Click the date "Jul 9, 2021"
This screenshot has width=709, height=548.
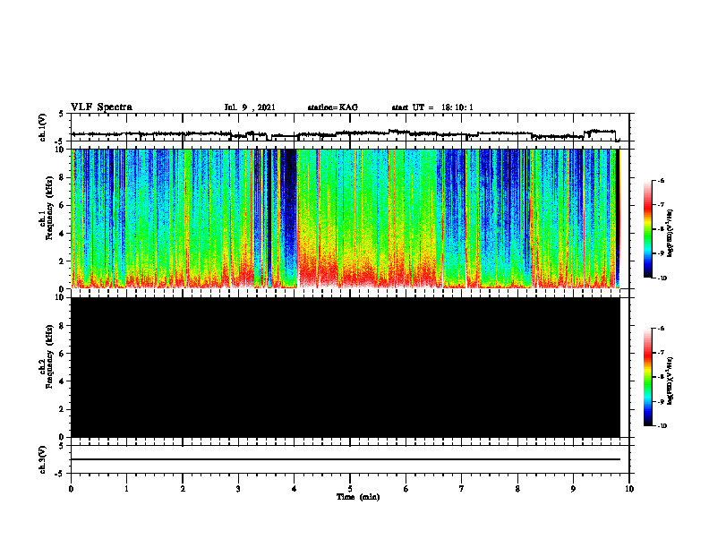click(x=250, y=107)
